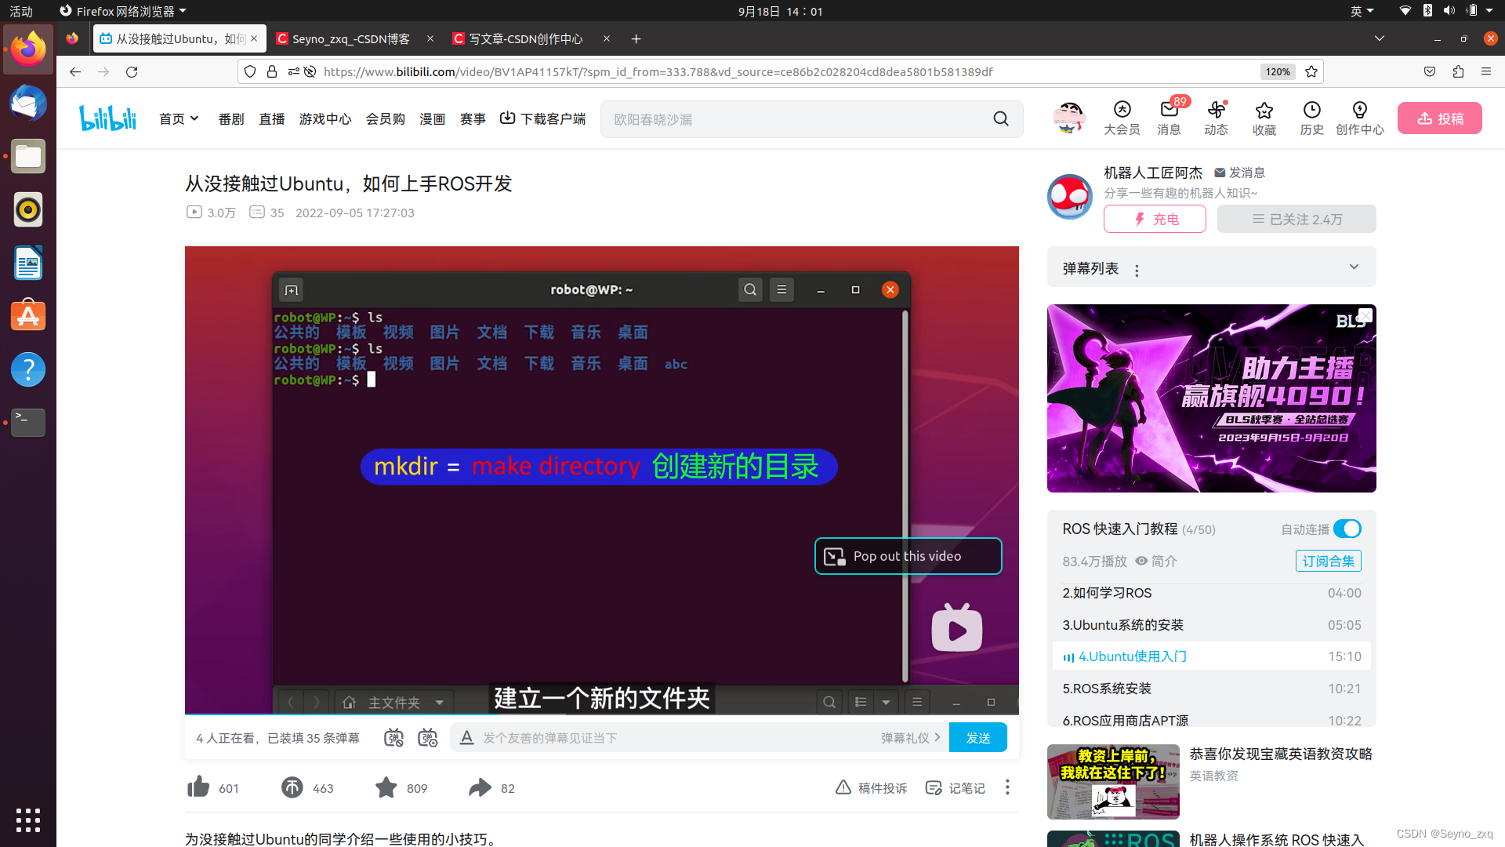Click the like thumbs-up icon
Image resolution: width=1505 pixels, height=847 pixels.
click(x=198, y=787)
